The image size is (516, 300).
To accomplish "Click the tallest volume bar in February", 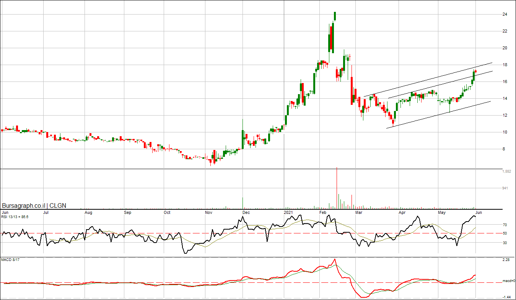I will tap(337, 188).
